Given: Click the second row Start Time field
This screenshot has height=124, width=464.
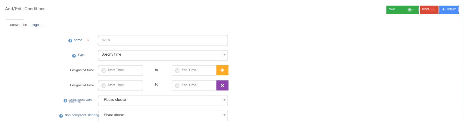Looking at the screenshot, I should (x=120, y=85).
